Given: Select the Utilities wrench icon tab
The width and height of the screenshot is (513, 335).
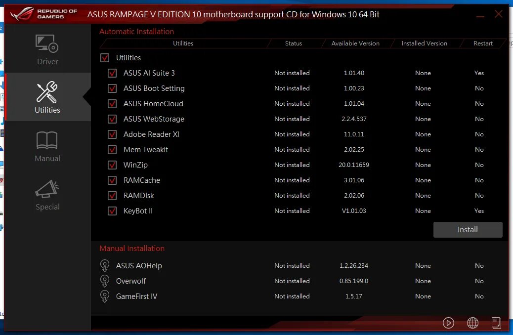Looking at the screenshot, I should (x=47, y=97).
